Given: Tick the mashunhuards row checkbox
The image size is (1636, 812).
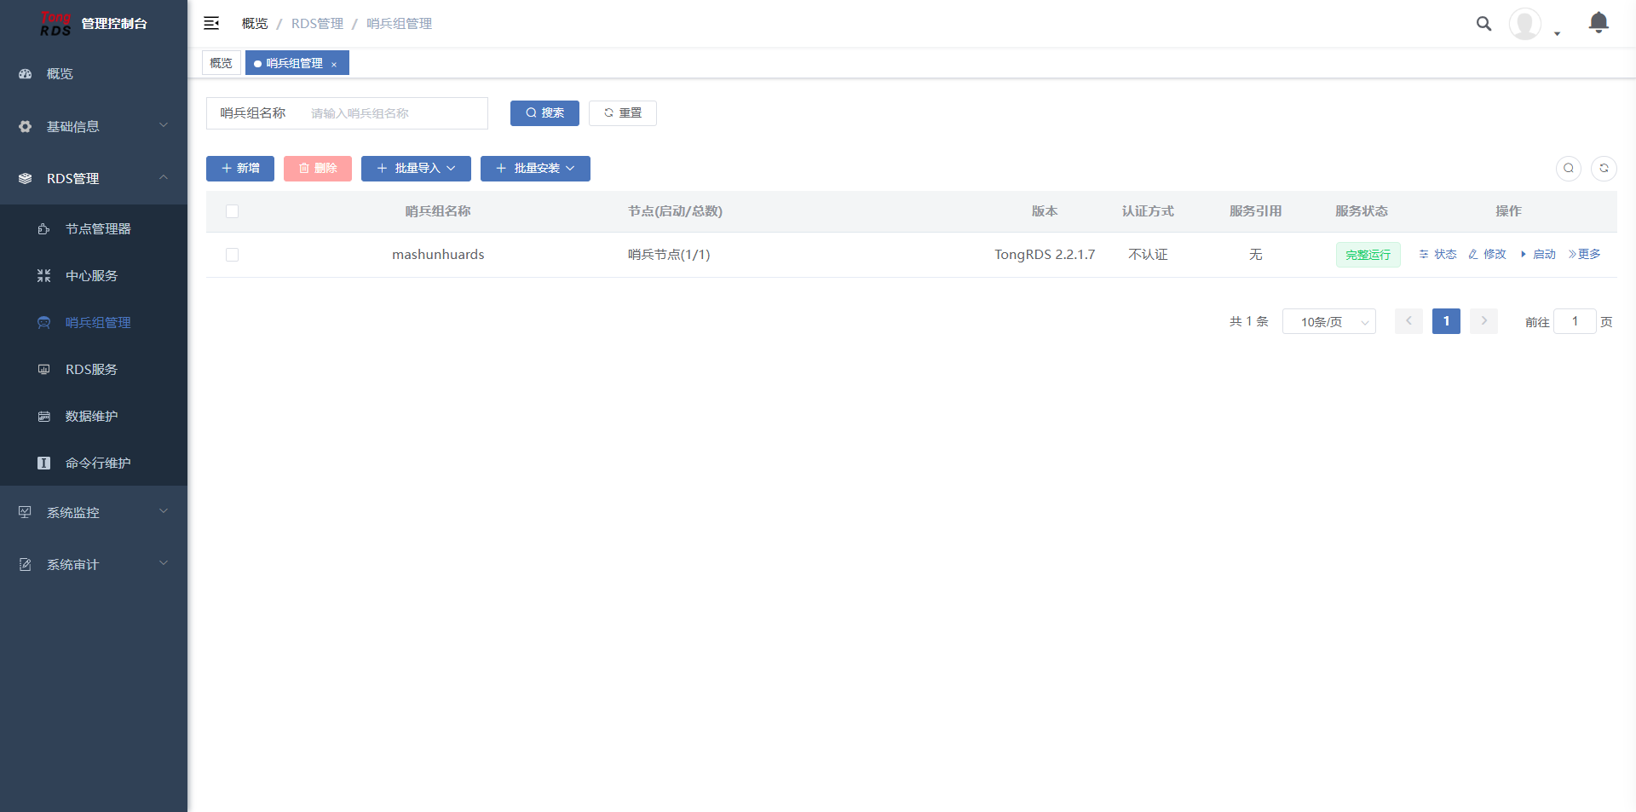Looking at the screenshot, I should (x=232, y=255).
